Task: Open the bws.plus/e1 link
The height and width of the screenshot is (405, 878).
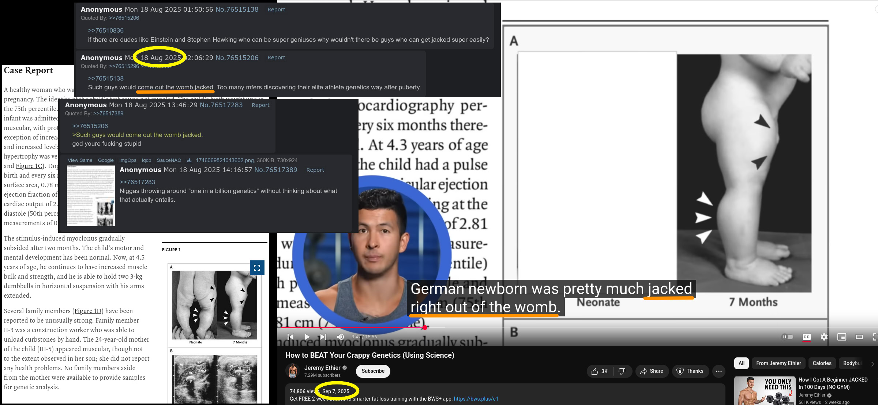Action: pos(476,399)
